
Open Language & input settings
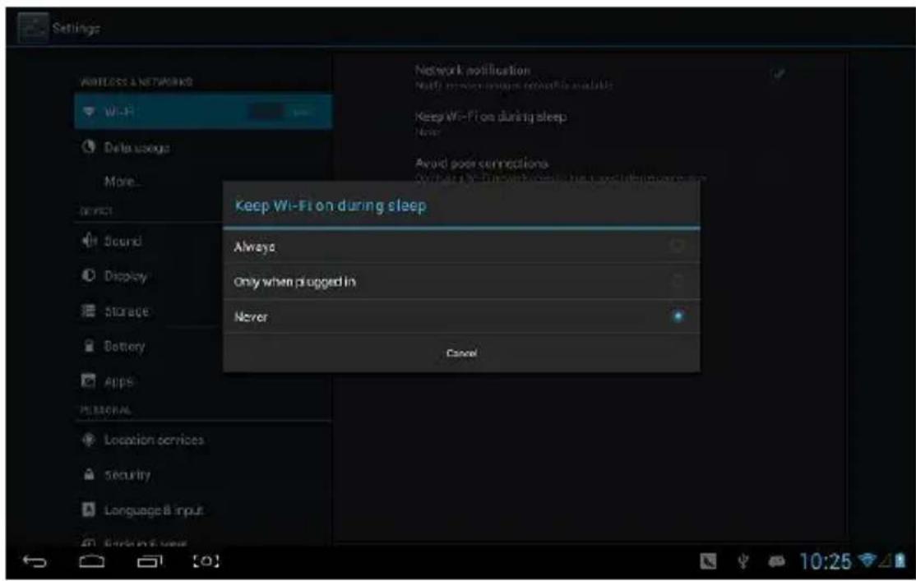pos(203,510)
